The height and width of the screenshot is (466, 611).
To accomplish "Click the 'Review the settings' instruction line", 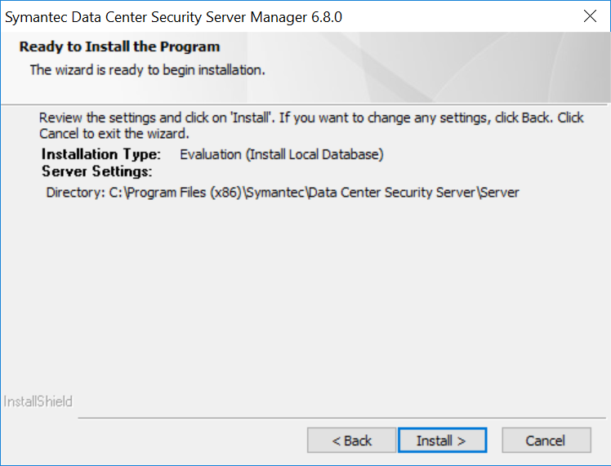I will click(x=311, y=118).
